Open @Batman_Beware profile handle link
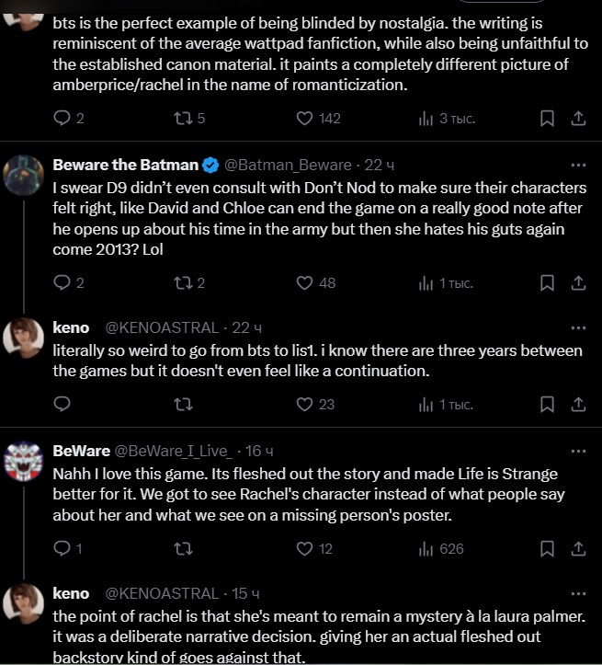The image size is (602, 665). tap(288, 165)
